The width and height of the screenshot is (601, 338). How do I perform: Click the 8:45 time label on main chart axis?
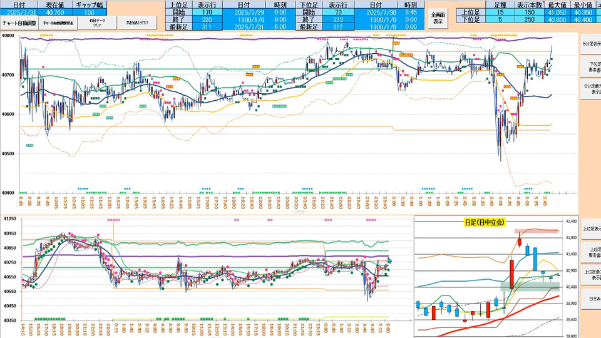pyautogui.click(x=21, y=202)
